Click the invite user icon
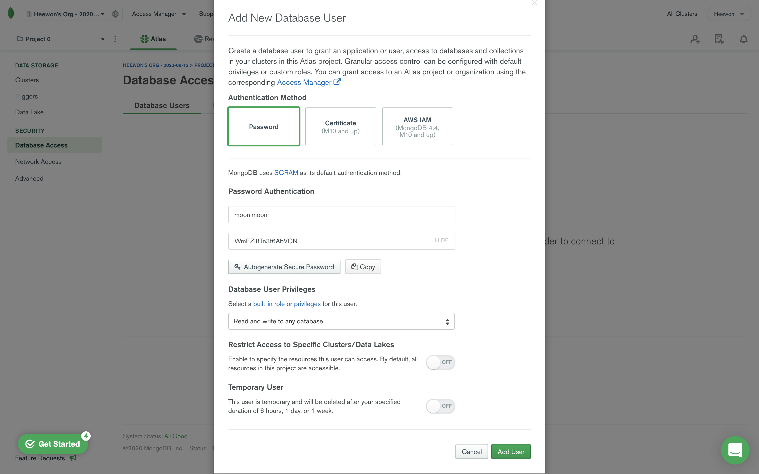This screenshot has height=474, width=759. [695, 39]
